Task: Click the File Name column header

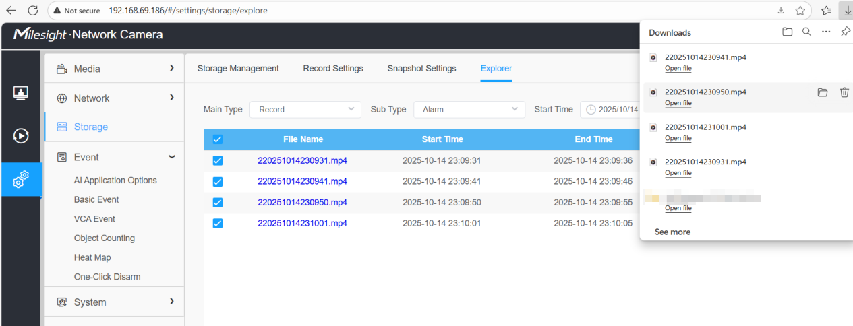Action: [x=303, y=139]
